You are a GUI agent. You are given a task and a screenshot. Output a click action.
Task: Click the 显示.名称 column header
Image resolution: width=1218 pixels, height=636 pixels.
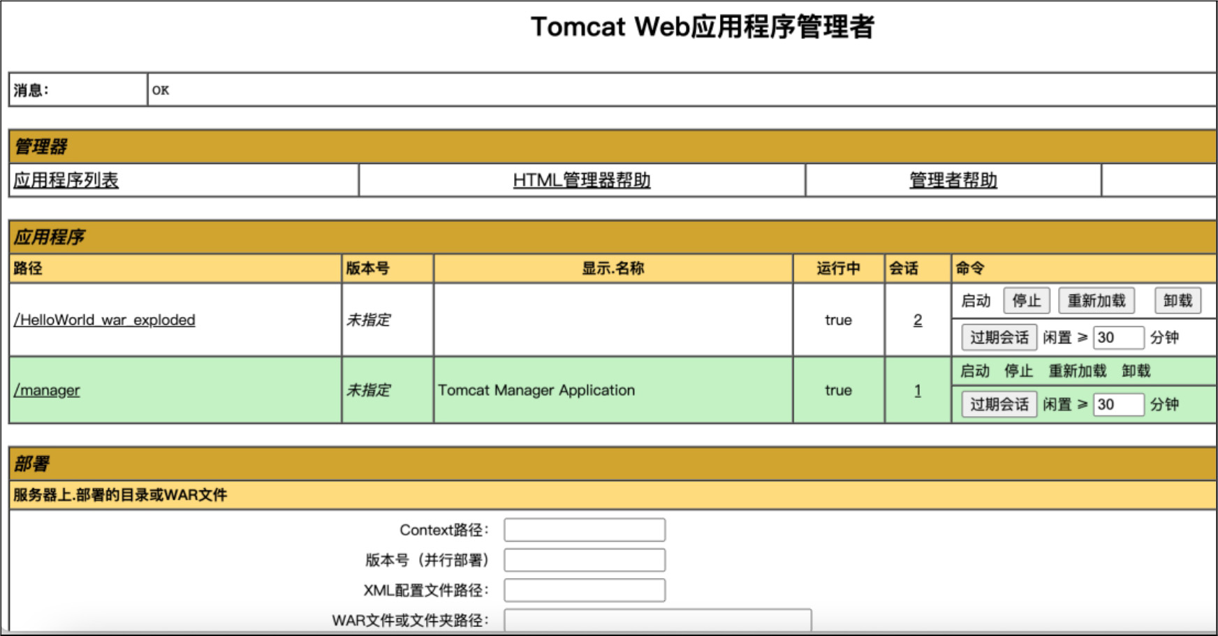[x=613, y=268]
